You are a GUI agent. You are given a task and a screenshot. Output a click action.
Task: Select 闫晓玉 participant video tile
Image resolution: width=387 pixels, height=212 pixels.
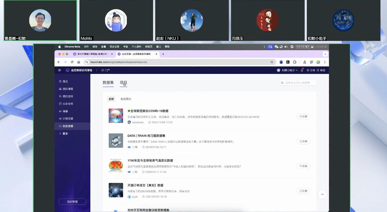click(268, 21)
